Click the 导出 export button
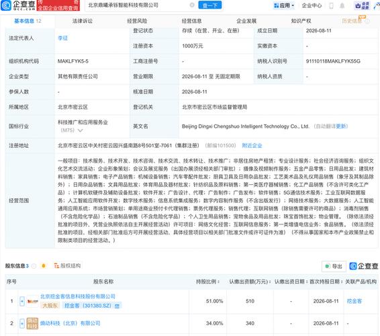Image resolution: width=380 pixels, height=336 pixels. pyautogui.click(x=334, y=266)
